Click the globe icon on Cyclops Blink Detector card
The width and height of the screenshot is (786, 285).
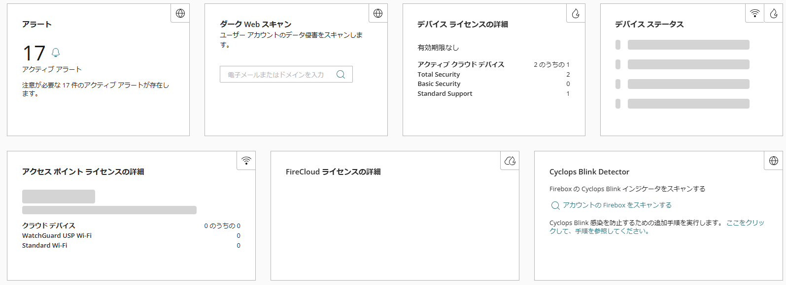(x=774, y=161)
